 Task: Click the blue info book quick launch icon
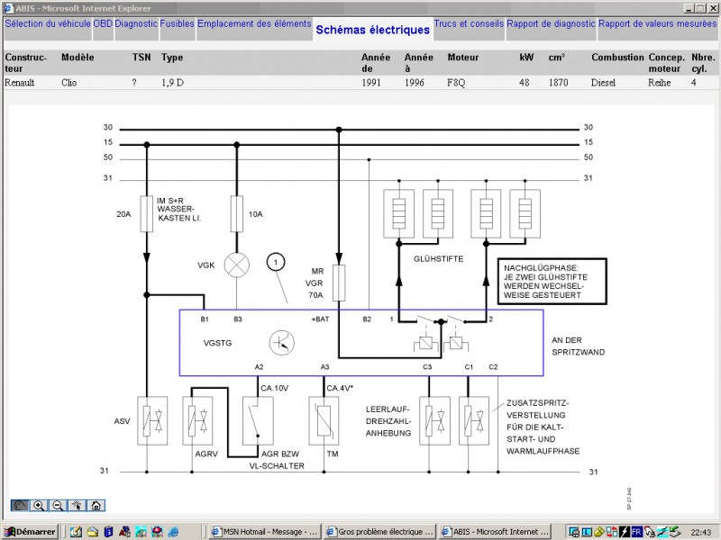[108, 532]
